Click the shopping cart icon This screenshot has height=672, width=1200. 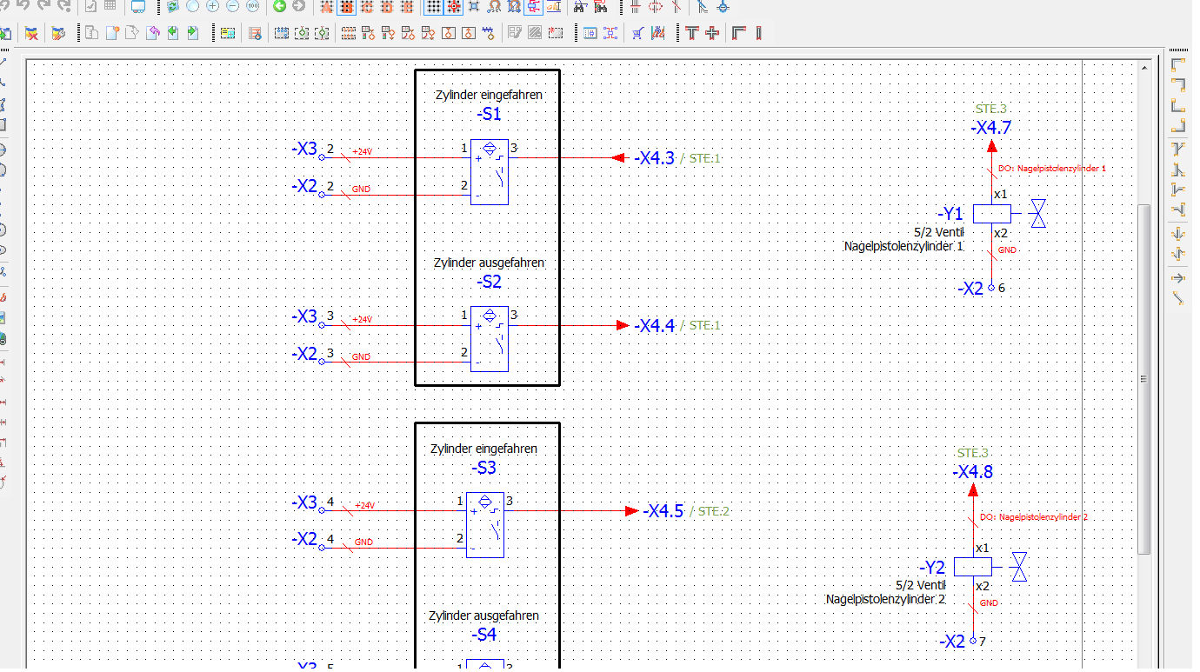637,33
